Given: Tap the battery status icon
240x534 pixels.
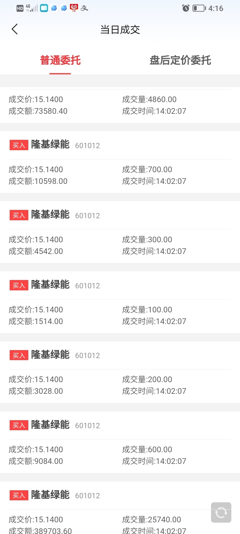Looking at the screenshot, I should (199, 8).
